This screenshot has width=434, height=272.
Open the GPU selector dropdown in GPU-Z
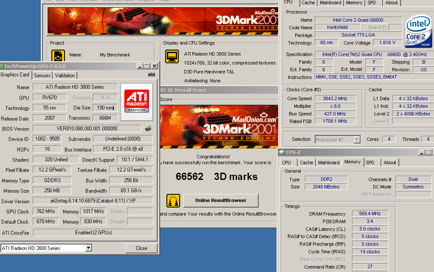(89, 248)
